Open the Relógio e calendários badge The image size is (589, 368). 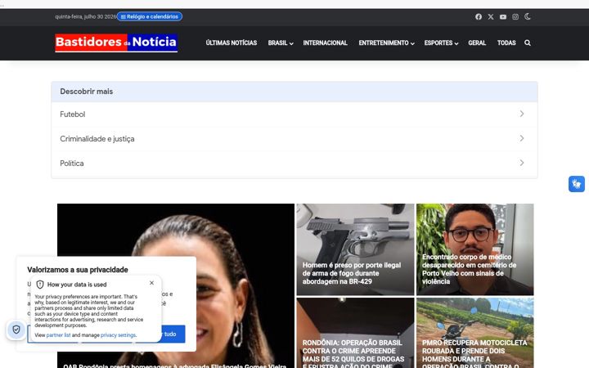pyautogui.click(x=150, y=16)
